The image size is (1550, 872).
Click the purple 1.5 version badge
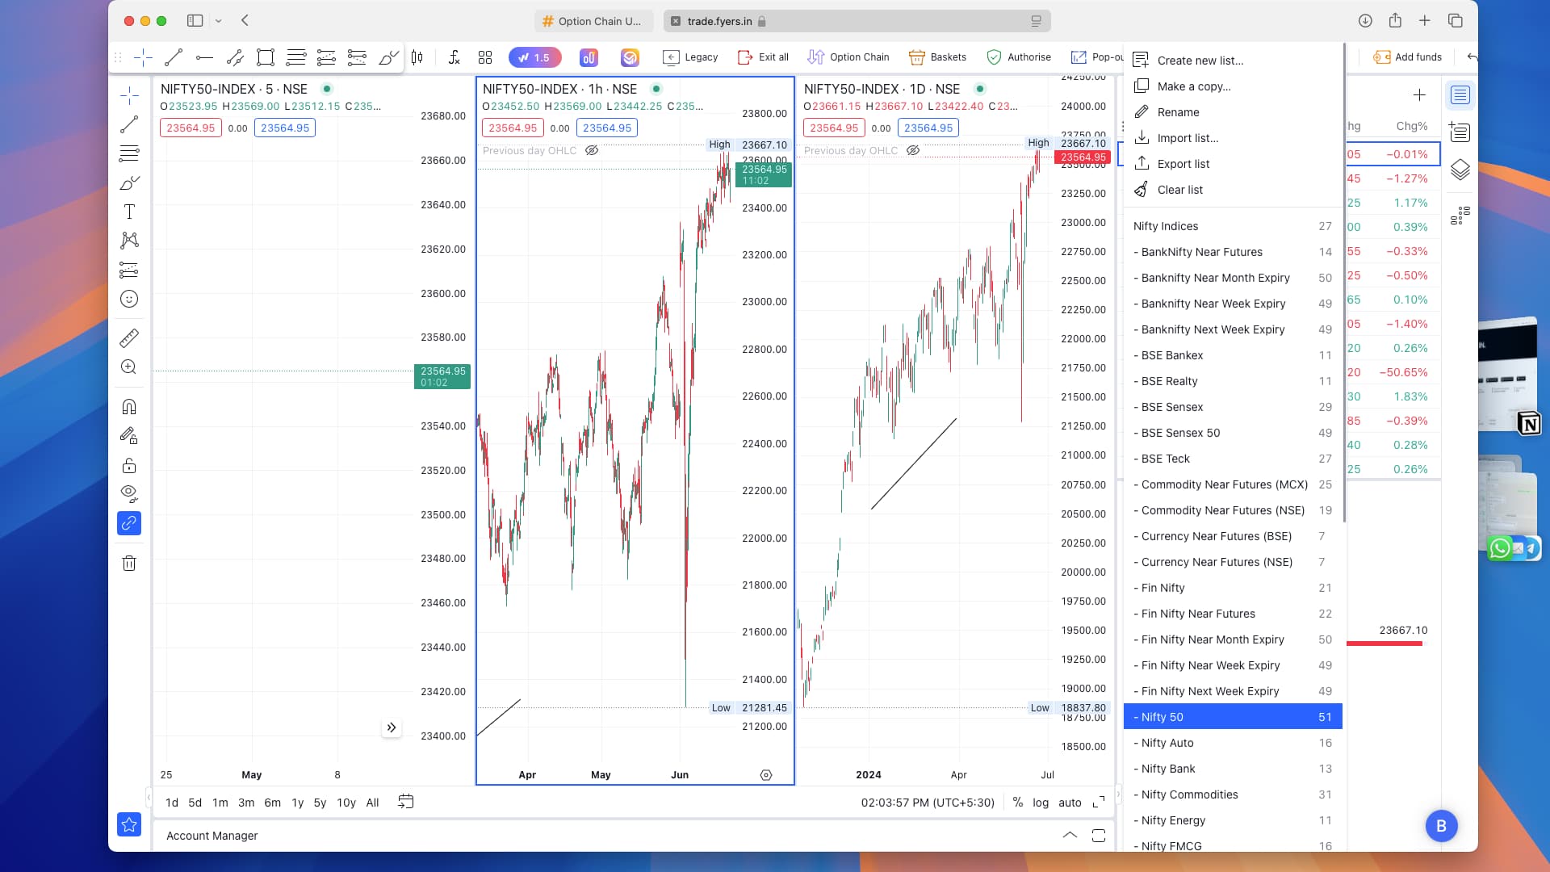pos(534,57)
